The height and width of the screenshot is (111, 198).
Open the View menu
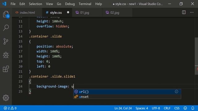49,4
